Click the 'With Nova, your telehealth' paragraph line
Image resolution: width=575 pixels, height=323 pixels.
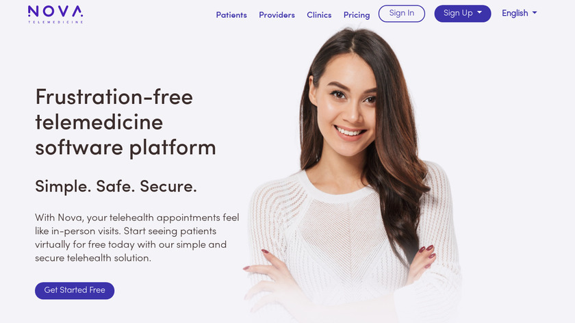pos(137,218)
